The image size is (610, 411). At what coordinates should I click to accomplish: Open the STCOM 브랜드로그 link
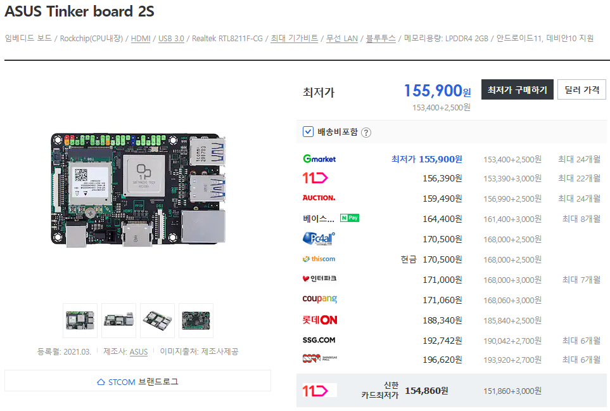137,381
